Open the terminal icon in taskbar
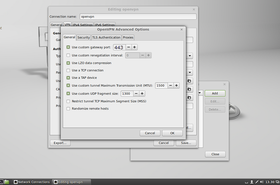280x185 pixels. [1, 182]
